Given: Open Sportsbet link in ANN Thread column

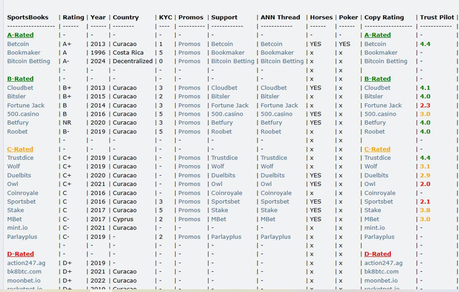Looking at the screenshot, I should (x=275, y=202).
